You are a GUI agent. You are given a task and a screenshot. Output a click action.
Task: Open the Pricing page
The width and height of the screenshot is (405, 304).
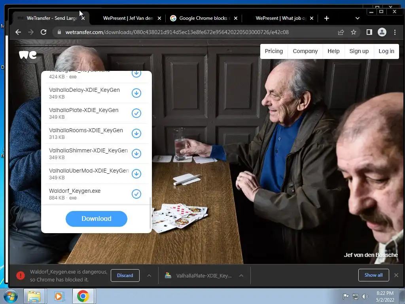274,51
